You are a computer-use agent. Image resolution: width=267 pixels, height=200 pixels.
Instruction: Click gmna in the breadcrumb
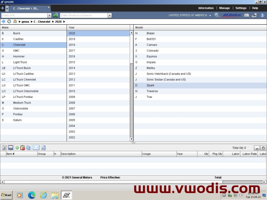25,22
